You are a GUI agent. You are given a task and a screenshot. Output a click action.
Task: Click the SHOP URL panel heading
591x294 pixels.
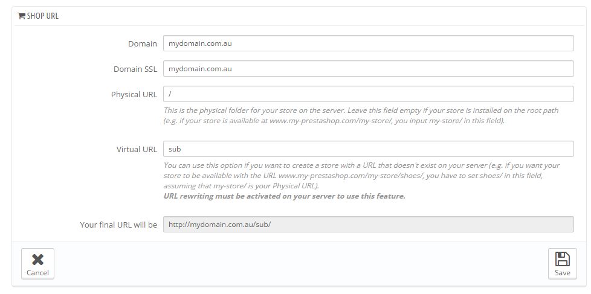tap(42, 16)
